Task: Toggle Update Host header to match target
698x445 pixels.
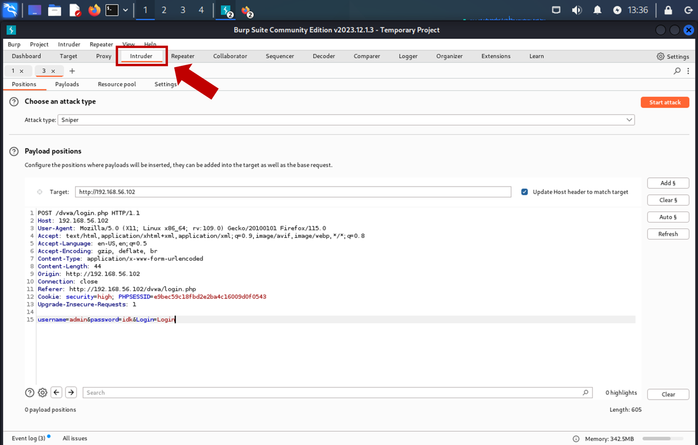Action: pyautogui.click(x=524, y=192)
